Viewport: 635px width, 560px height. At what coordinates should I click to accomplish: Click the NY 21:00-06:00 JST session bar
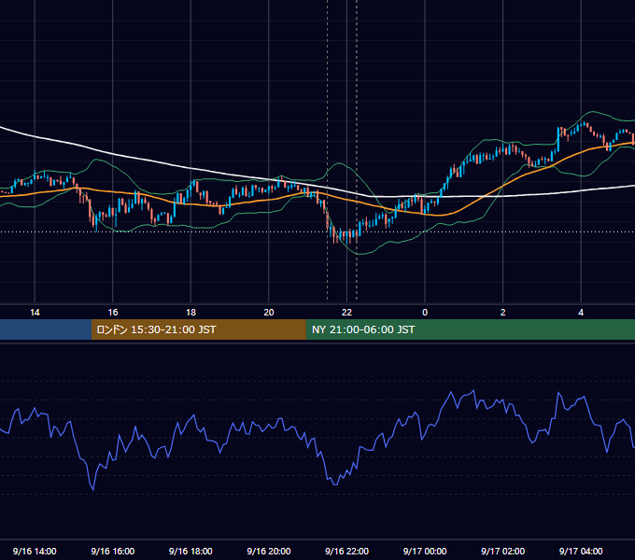pos(470,329)
